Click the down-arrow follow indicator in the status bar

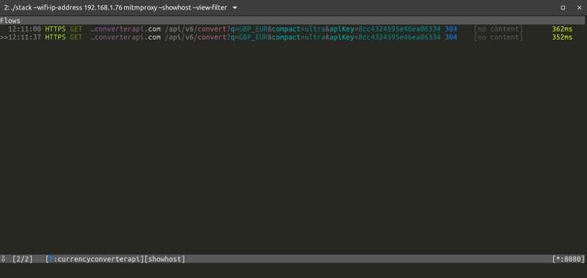click(4, 259)
